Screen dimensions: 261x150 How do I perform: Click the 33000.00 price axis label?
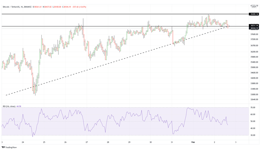[x=254, y=95]
